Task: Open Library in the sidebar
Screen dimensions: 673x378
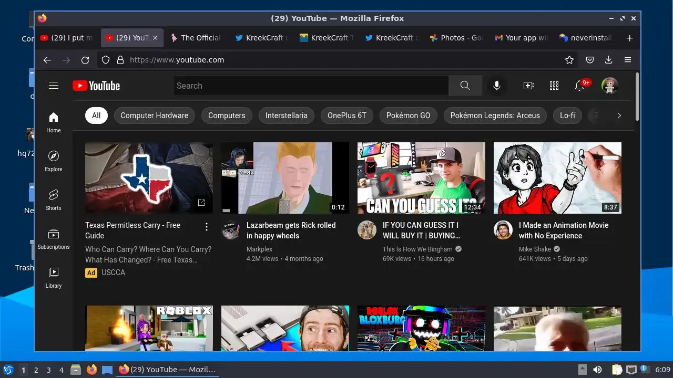Action: tap(54, 278)
